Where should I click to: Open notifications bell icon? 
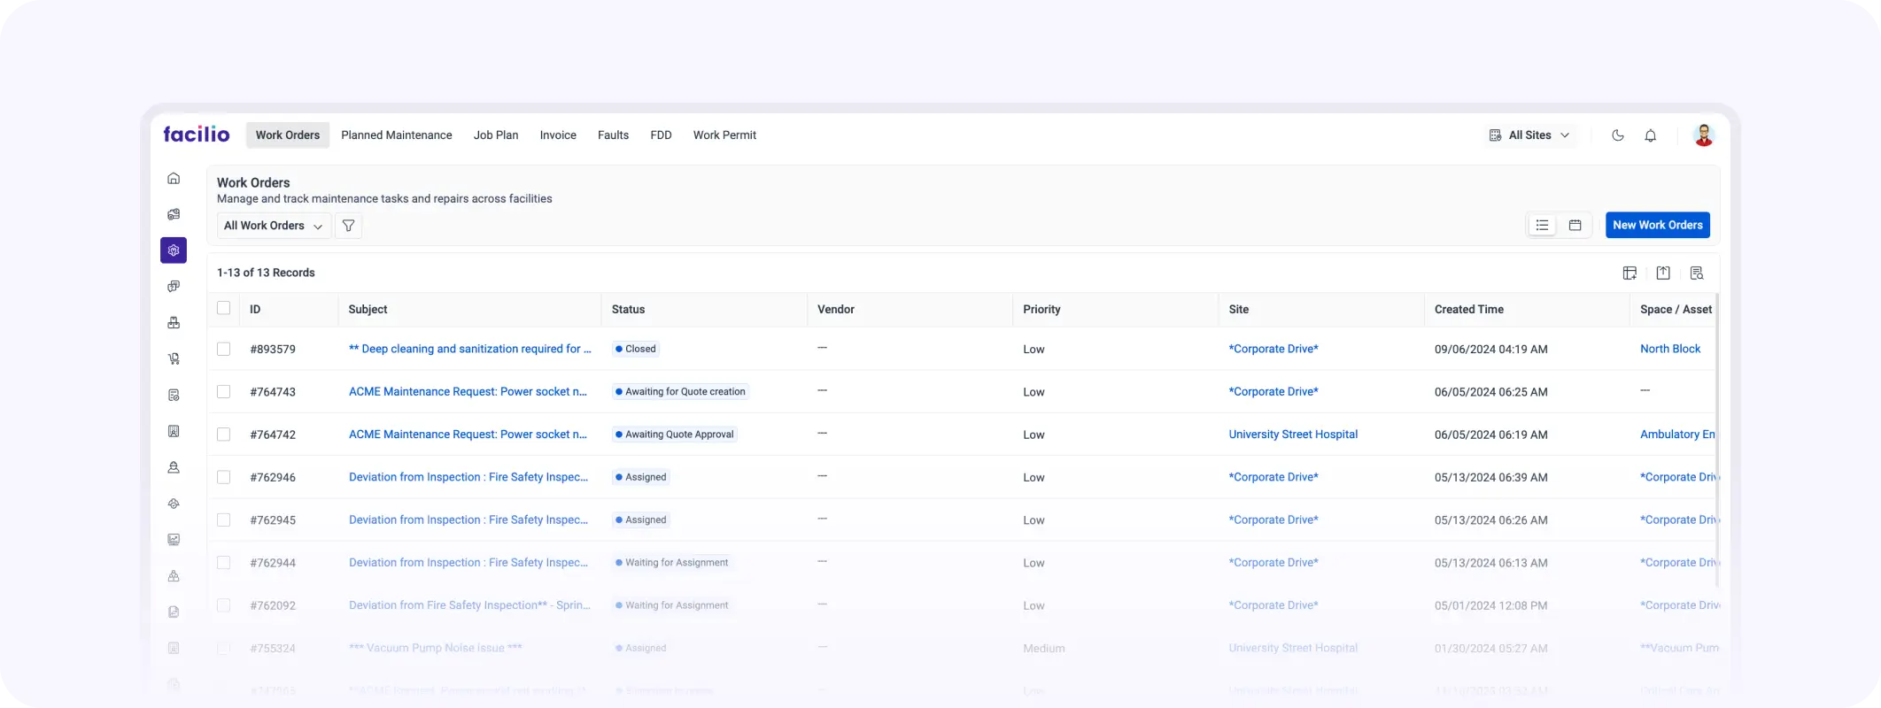pyautogui.click(x=1650, y=135)
